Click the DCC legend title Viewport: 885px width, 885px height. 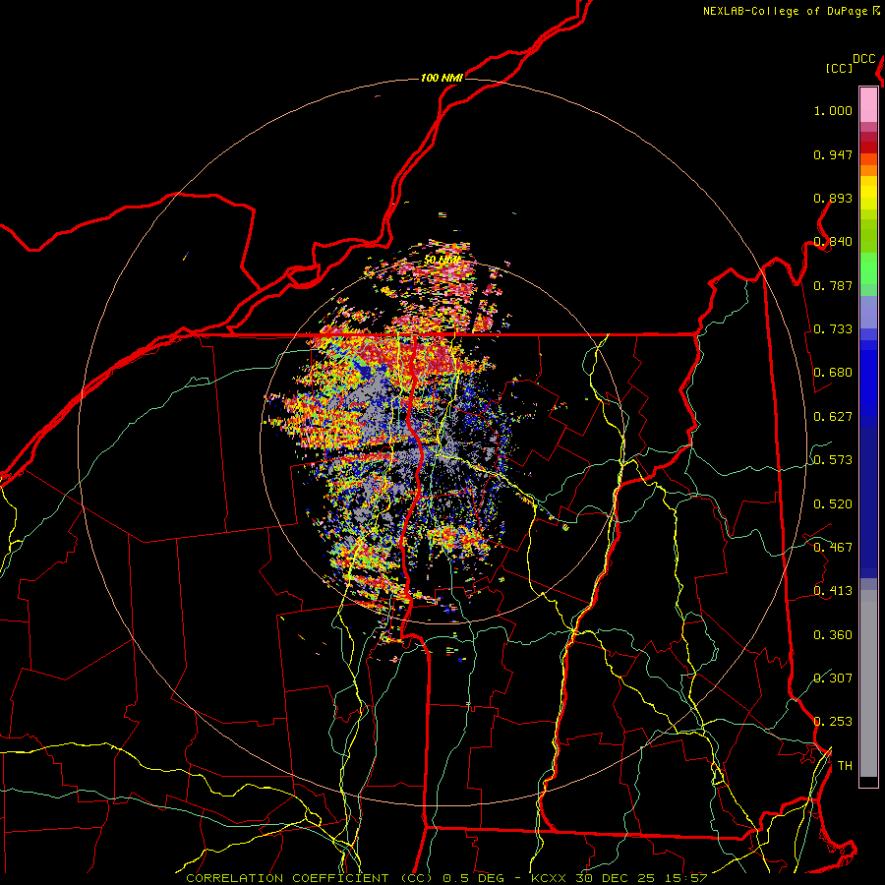pos(864,59)
